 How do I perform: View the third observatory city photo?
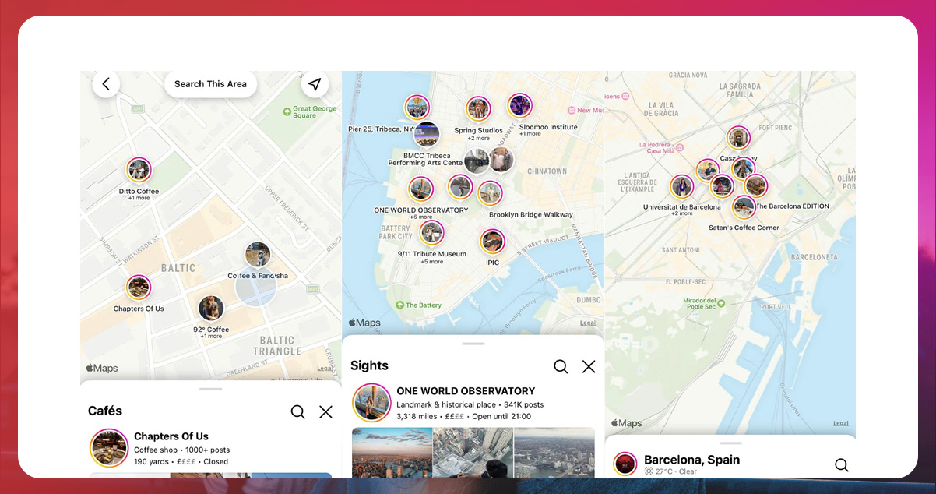554,453
